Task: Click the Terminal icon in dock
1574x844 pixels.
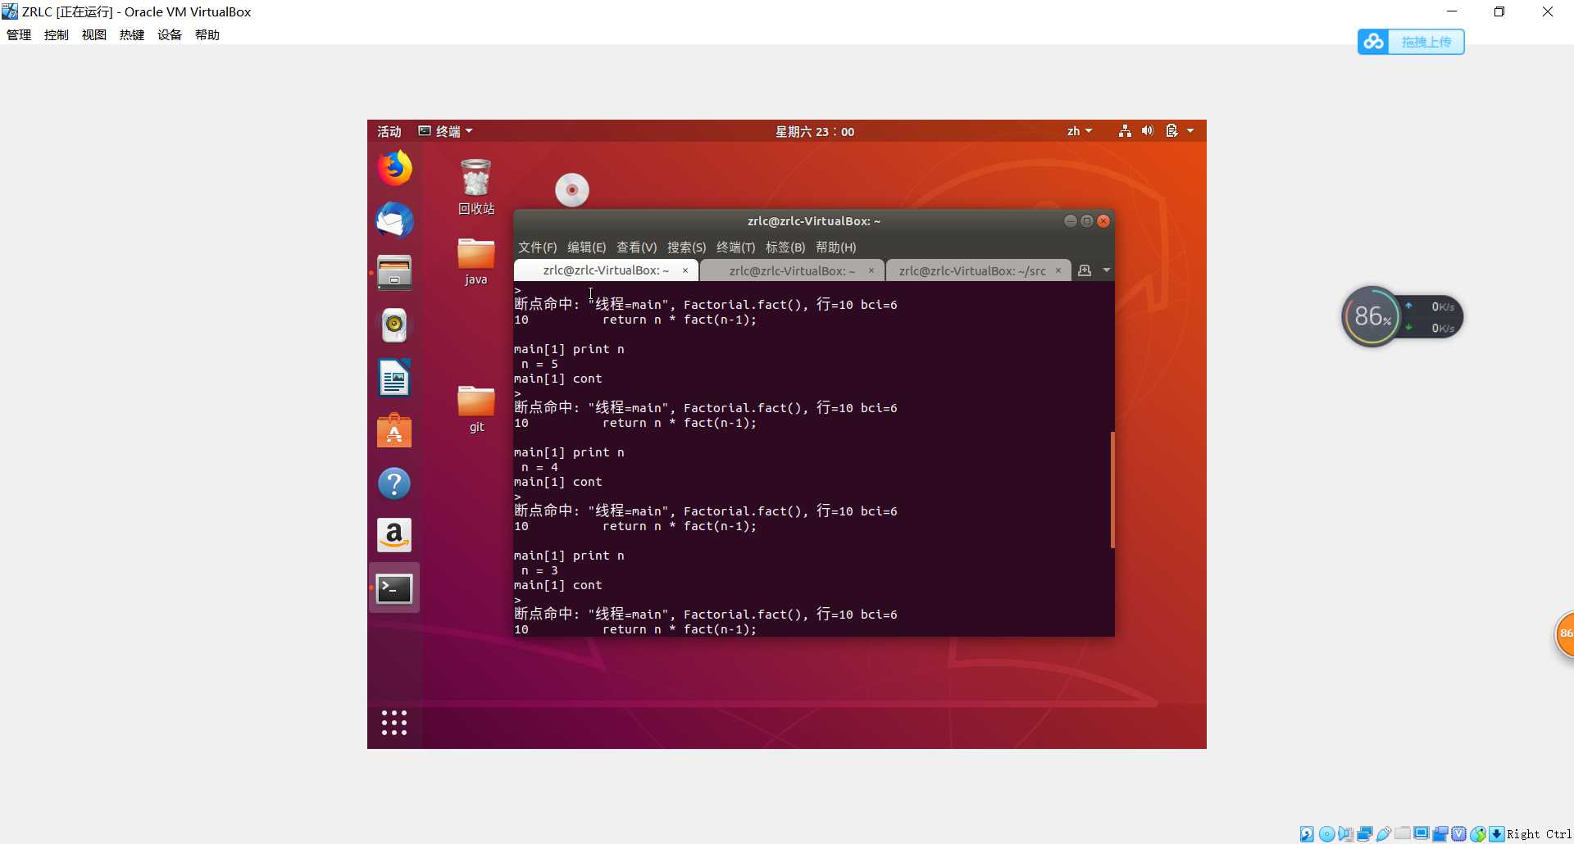Action: pyautogui.click(x=394, y=588)
